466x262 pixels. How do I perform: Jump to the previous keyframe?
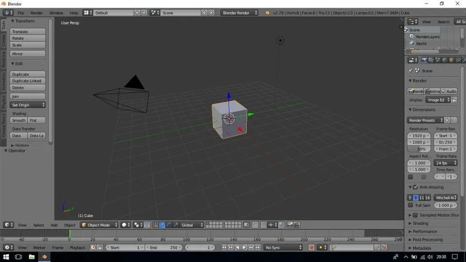(x=231, y=247)
